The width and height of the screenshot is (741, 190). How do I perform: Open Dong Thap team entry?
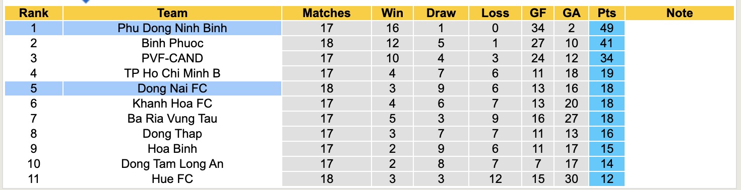tap(172, 134)
